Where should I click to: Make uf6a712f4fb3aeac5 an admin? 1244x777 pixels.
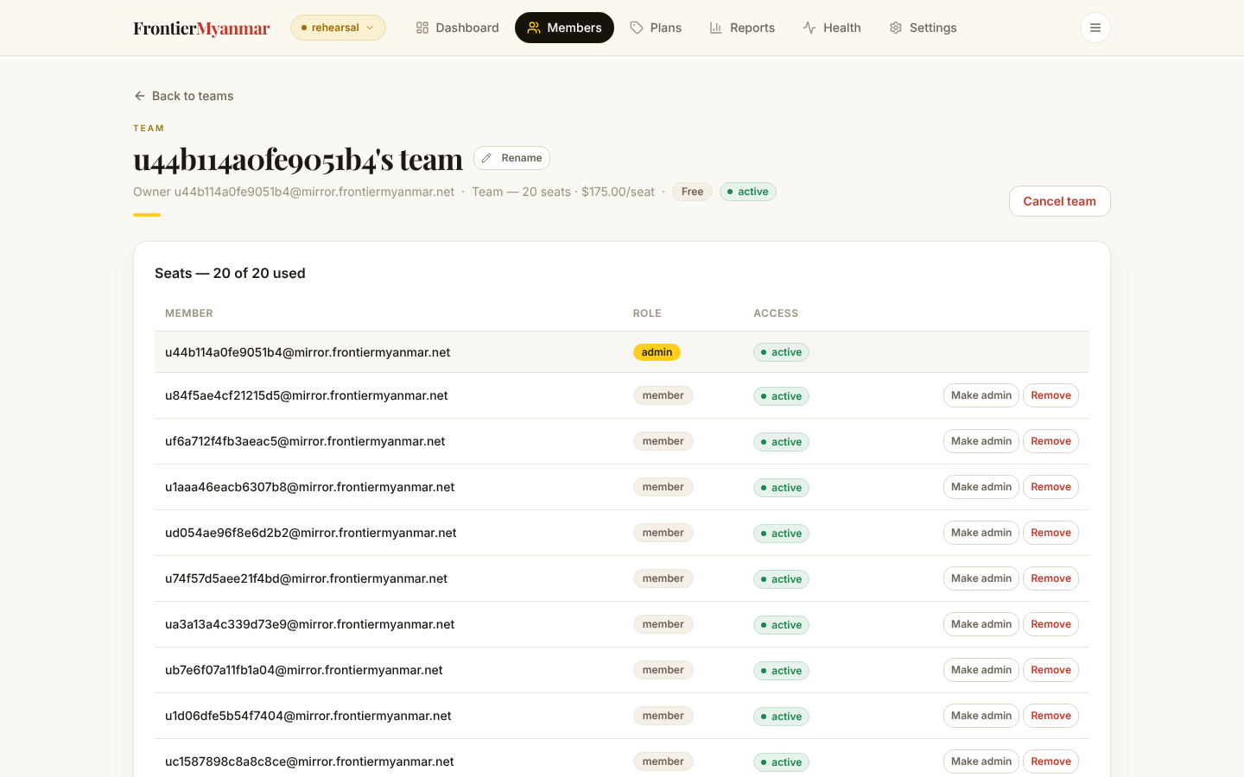(981, 441)
